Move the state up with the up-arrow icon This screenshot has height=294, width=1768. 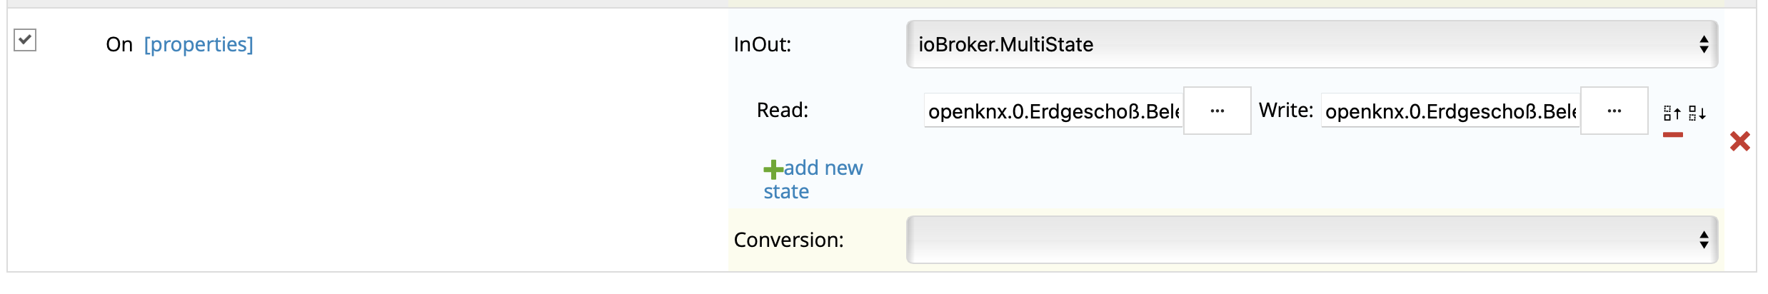coord(1672,113)
